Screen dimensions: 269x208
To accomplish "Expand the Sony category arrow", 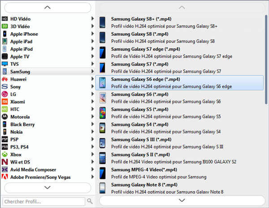I will pyautogui.click(x=92, y=87).
